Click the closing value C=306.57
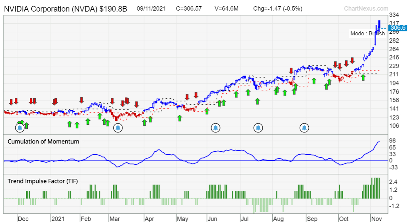The image size is (408, 224). (x=189, y=9)
